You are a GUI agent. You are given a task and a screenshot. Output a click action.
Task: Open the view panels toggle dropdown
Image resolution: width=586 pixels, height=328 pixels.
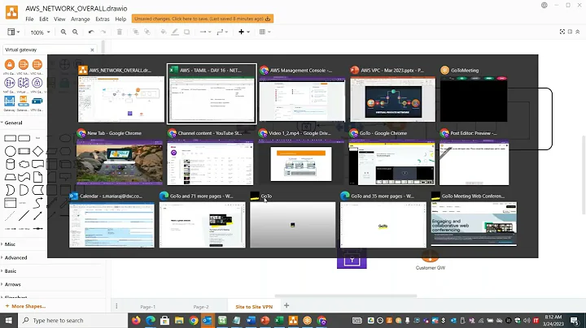[x=14, y=32]
